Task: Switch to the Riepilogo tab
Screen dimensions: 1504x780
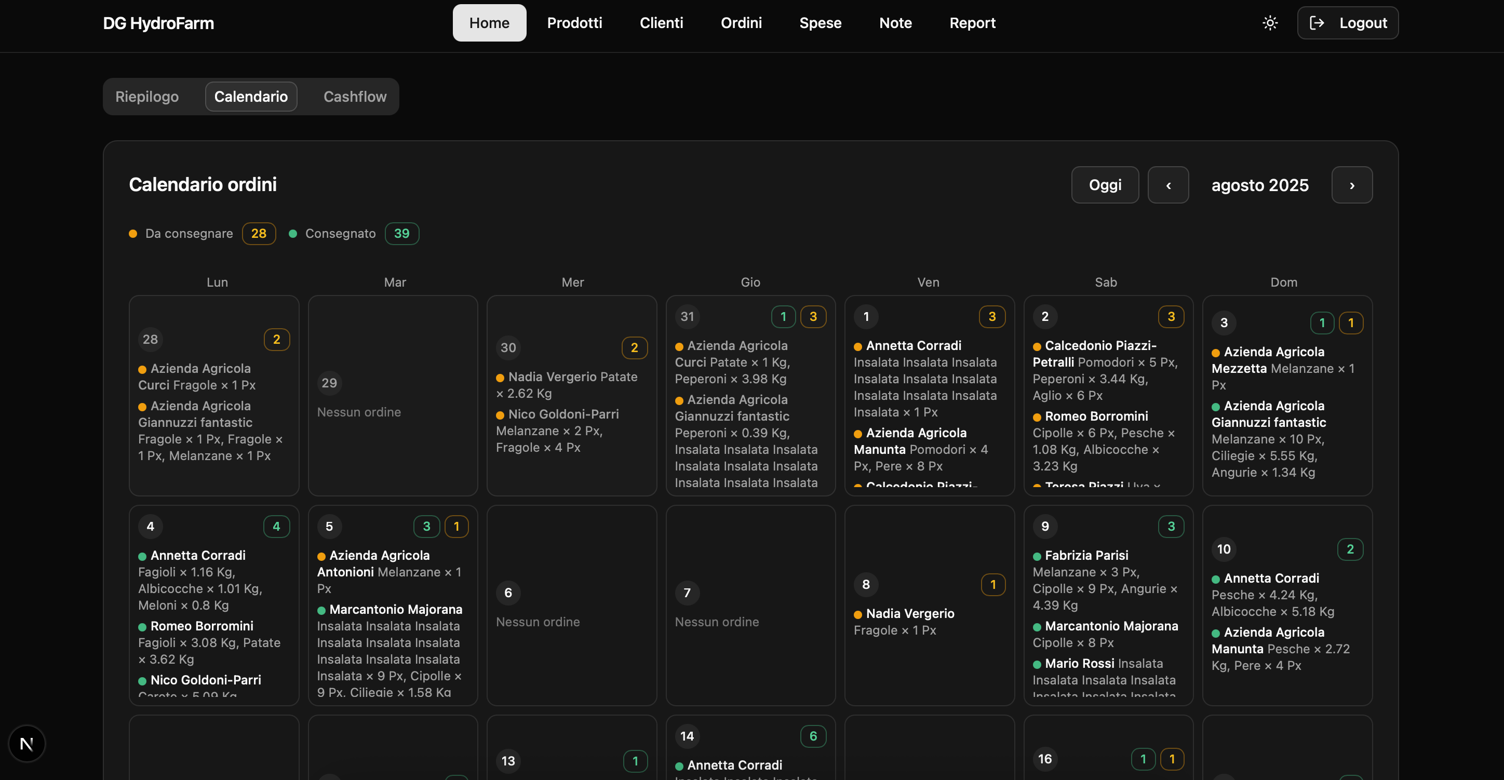Action: tap(147, 97)
